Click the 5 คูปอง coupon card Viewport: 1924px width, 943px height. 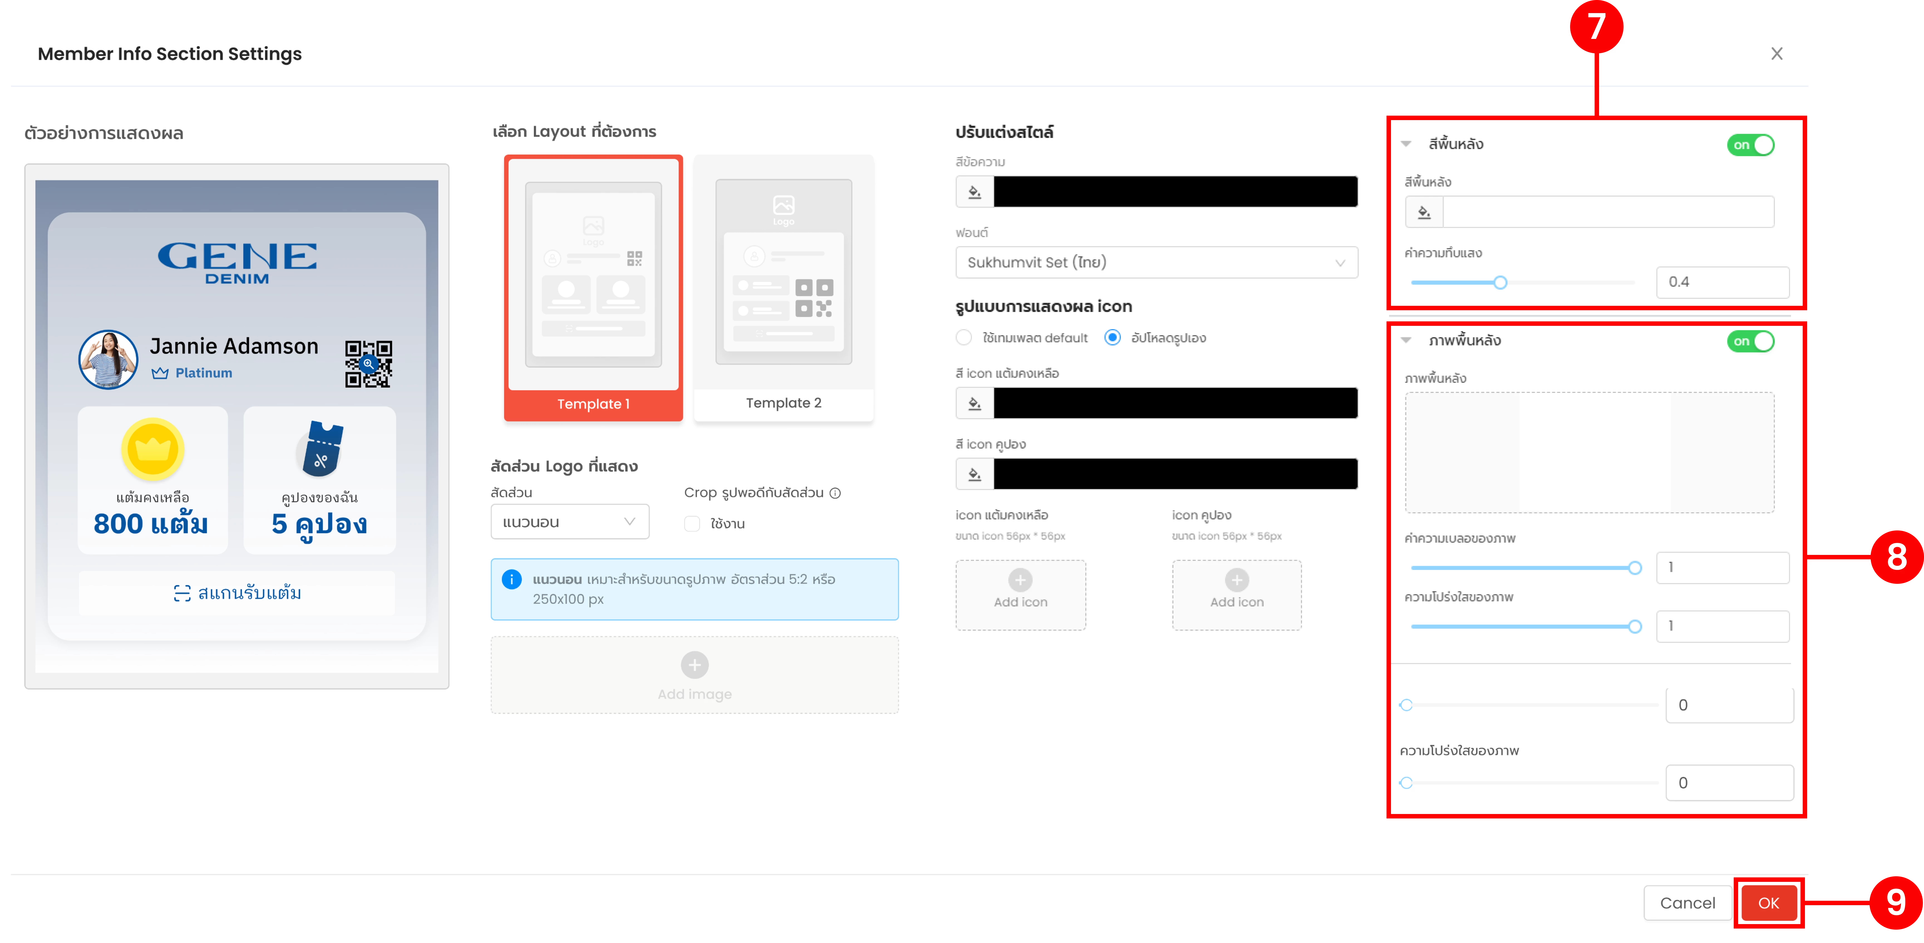click(320, 480)
